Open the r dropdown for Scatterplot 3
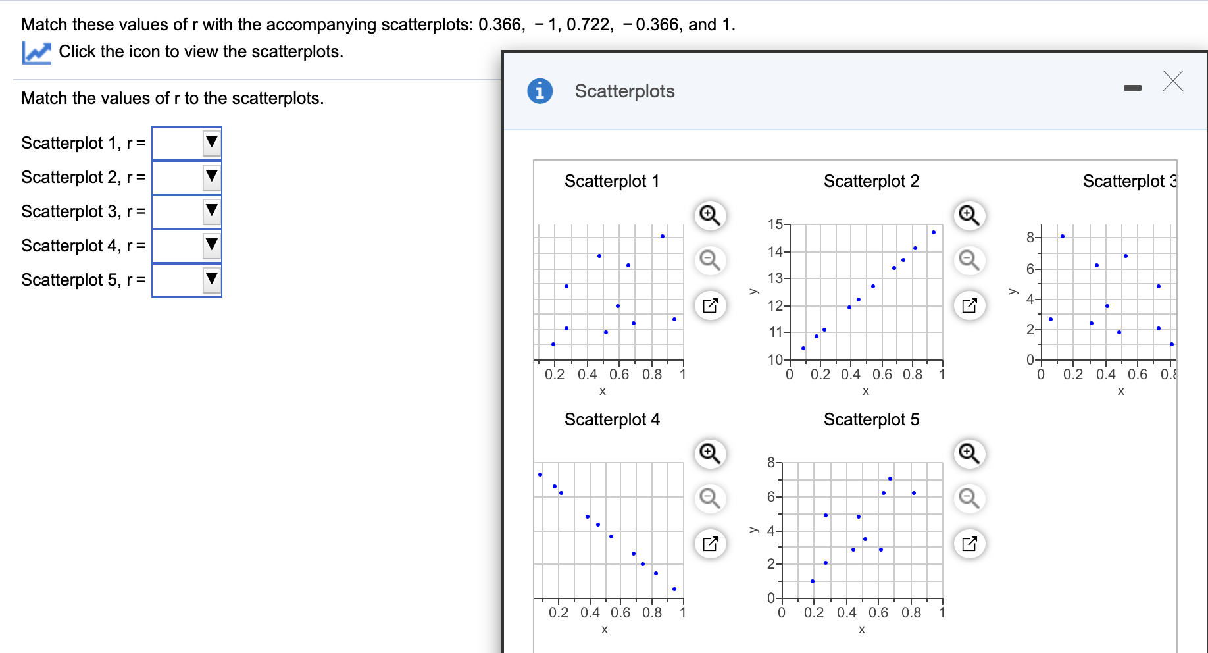The width and height of the screenshot is (1208, 653). 211,211
